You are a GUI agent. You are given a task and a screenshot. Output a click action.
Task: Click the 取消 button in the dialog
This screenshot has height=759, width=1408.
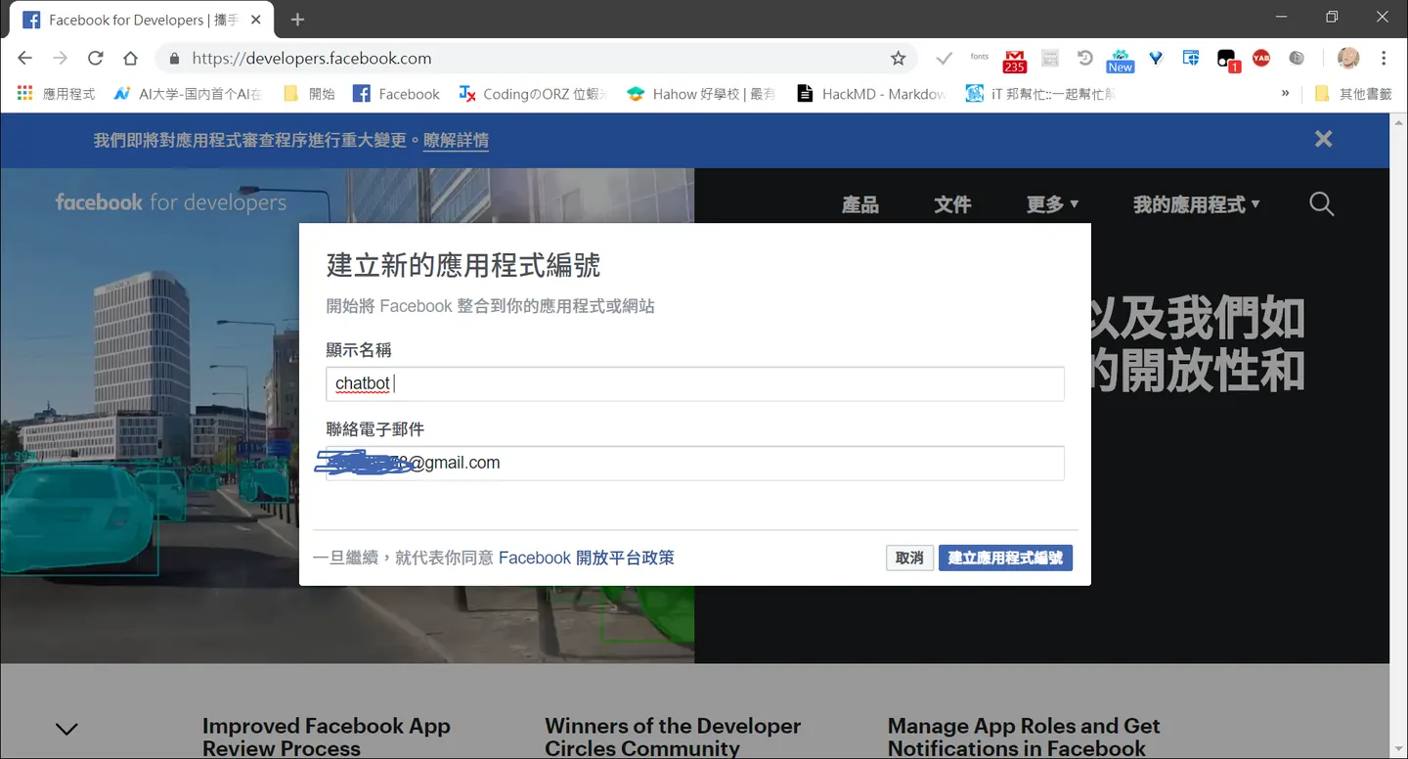click(x=909, y=558)
